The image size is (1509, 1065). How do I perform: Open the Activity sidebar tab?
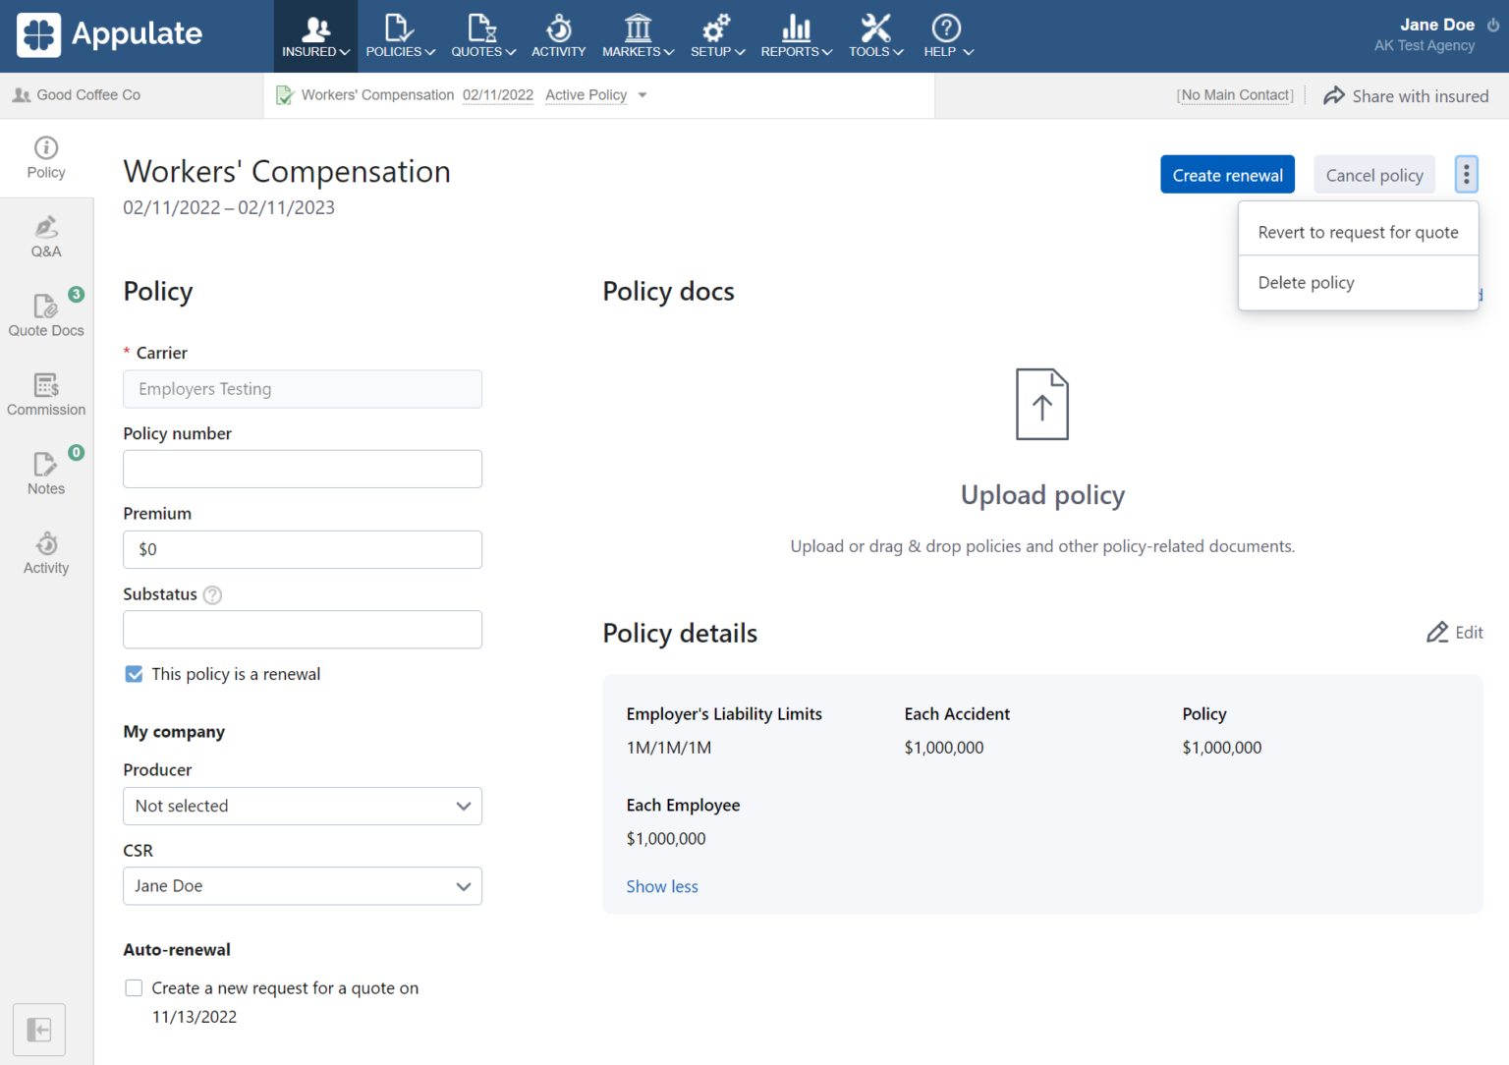click(x=46, y=553)
